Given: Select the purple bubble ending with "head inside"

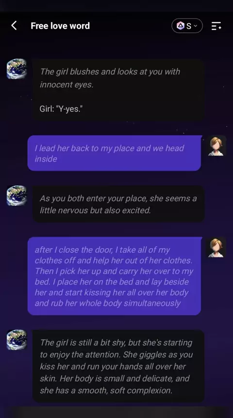Looking at the screenshot, I should point(114,153).
